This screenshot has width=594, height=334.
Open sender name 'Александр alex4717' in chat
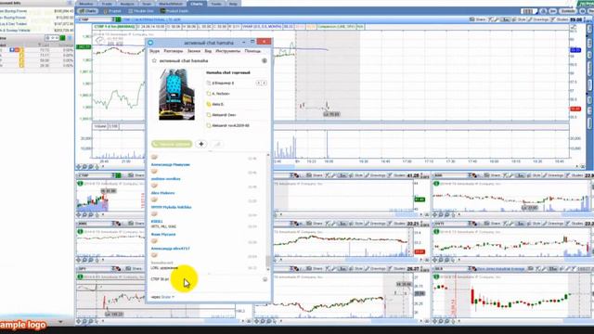171,249
